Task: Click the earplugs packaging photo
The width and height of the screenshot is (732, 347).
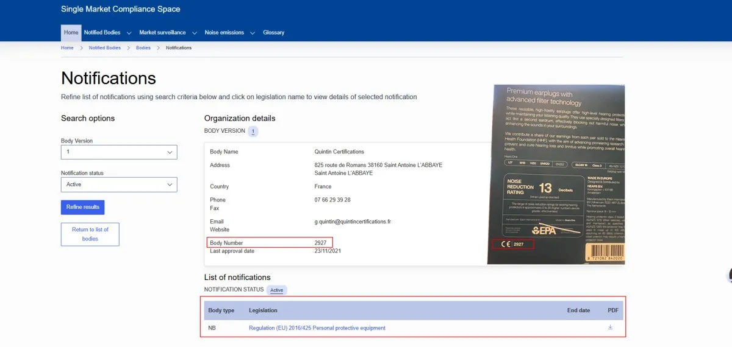Action: click(x=555, y=173)
